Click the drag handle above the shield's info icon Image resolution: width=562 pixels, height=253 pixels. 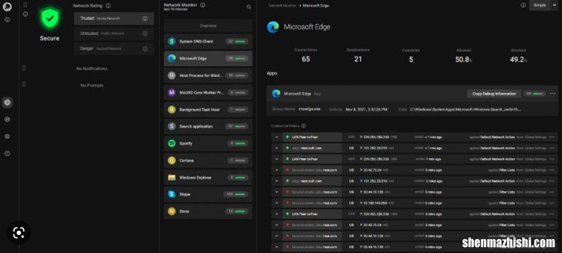[25, 5]
